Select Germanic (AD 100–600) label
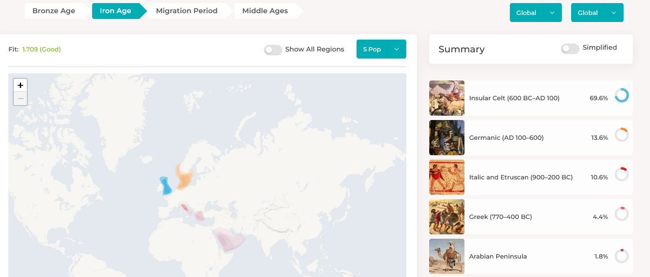 pos(506,138)
